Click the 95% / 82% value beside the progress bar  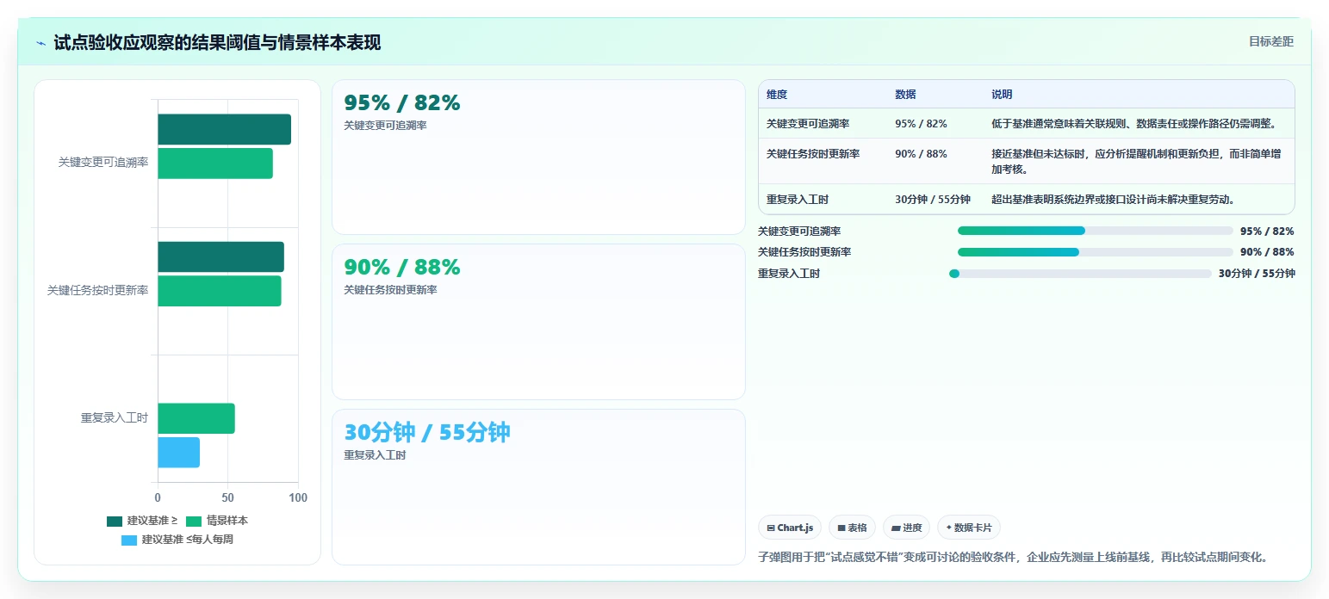tap(1267, 232)
